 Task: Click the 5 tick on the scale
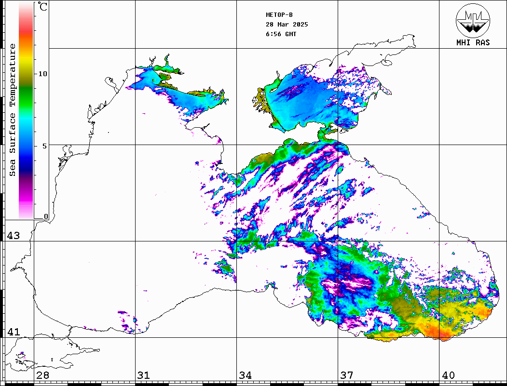(x=44, y=146)
